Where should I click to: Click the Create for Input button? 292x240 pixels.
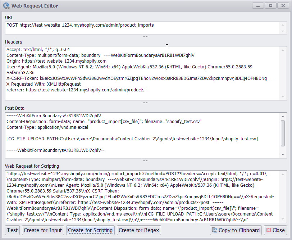(x=43, y=230)
